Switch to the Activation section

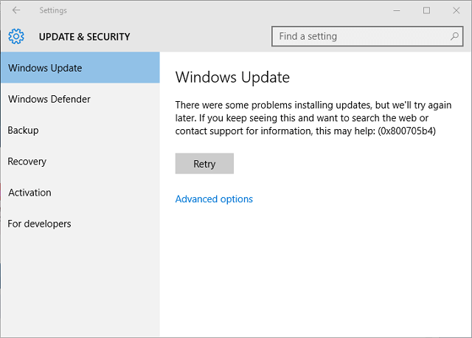[x=29, y=193]
